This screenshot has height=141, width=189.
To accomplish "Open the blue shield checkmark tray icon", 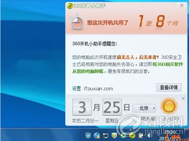I will pos(88,135).
